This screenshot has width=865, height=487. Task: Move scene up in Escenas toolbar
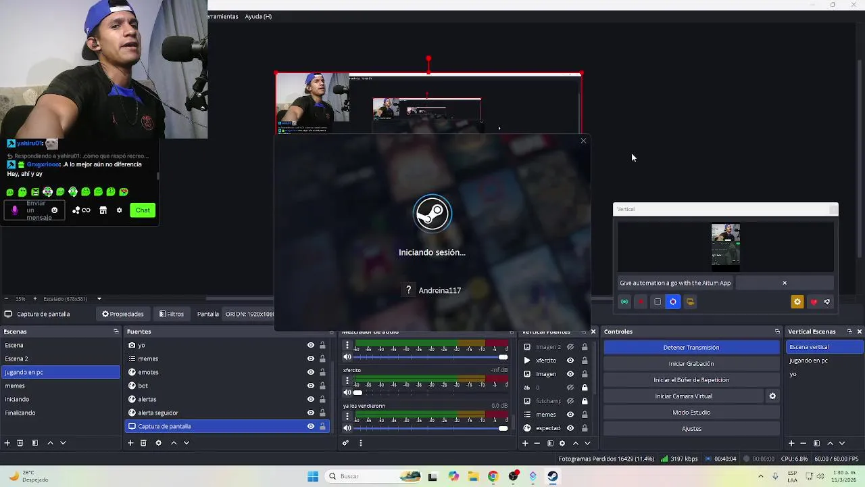(x=50, y=443)
